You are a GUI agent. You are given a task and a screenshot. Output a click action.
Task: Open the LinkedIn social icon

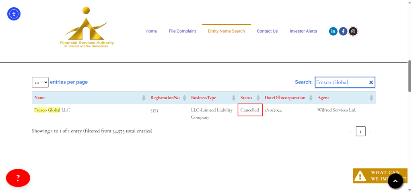[x=333, y=31]
